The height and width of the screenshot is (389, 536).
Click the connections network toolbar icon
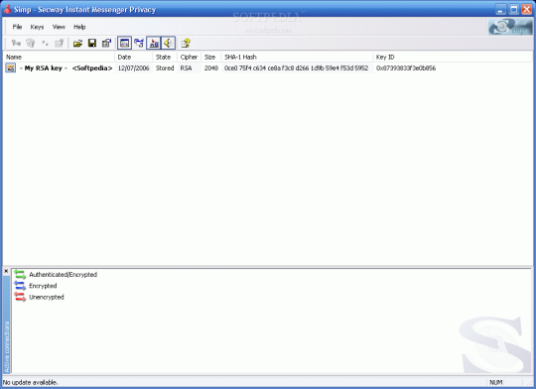coord(139,43)
